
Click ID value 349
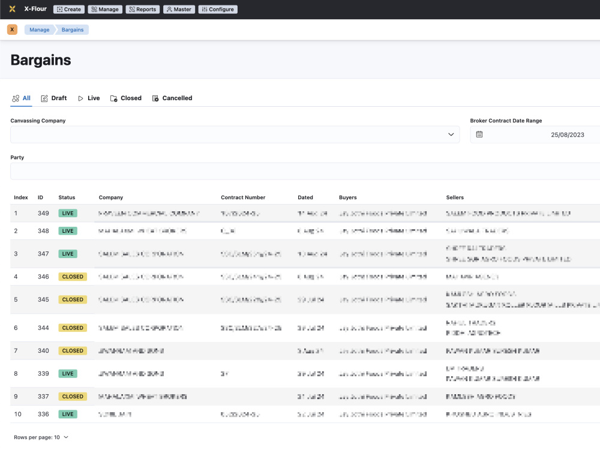[43, 213]
